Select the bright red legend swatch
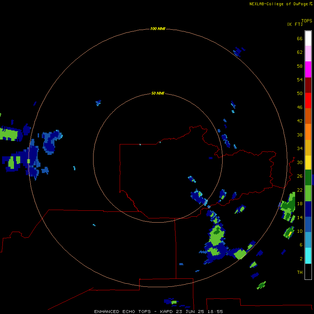Viewport: 314px width, 314px height. 308,100
